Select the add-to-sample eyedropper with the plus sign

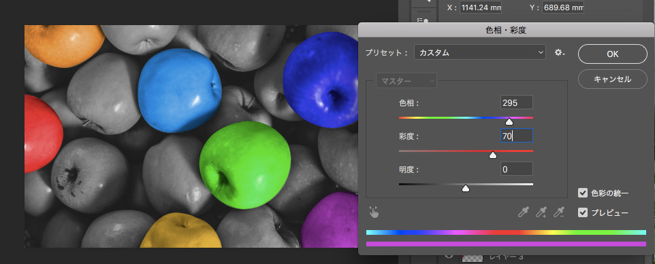[541, 212]
